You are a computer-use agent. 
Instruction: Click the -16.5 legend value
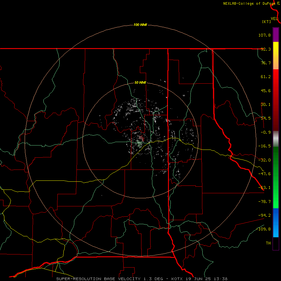click(264, 146)
